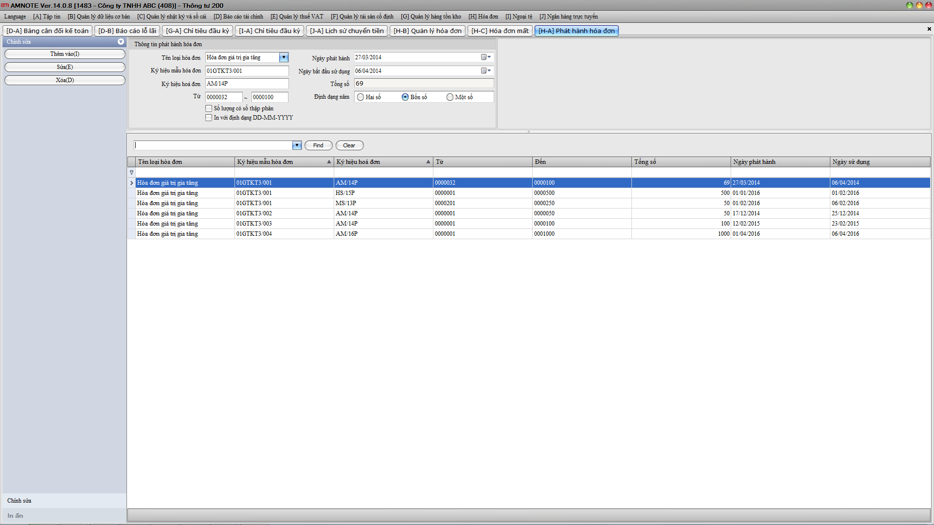Check In với định dạng DD-MM-YYYY
The width and height of the screenshot is (934, 525).
(209, 118)
